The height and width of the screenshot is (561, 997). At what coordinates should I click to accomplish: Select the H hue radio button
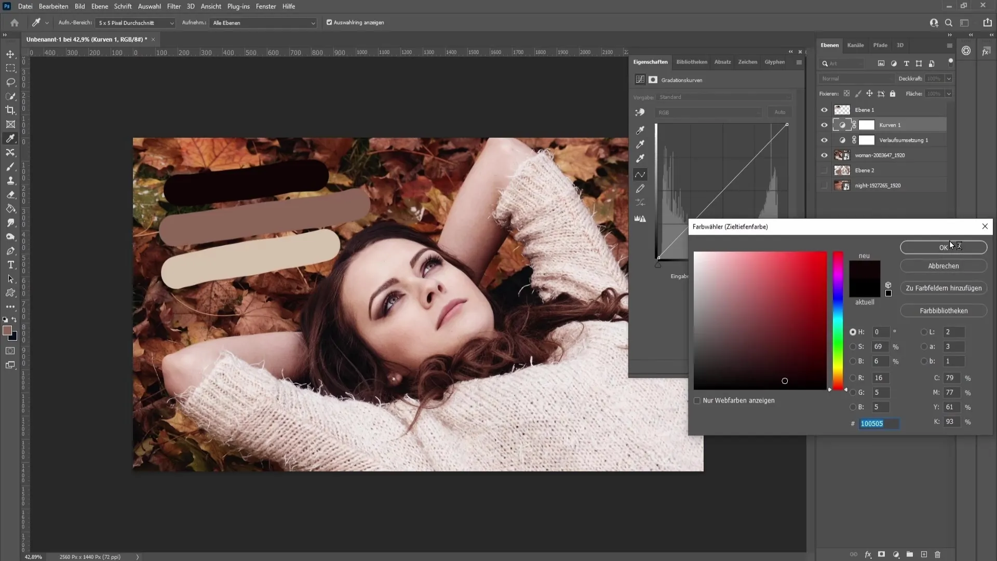[x=853, y=332]
